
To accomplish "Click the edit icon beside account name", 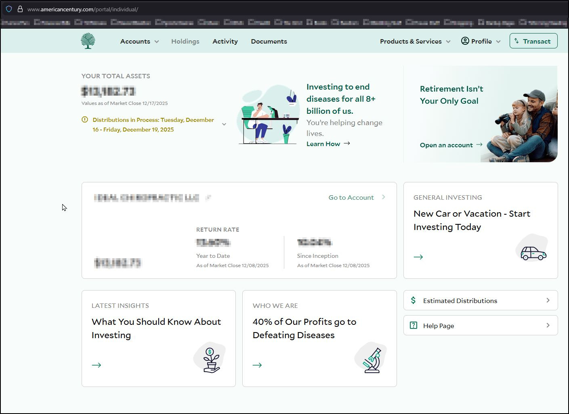I will coord(208,197).
